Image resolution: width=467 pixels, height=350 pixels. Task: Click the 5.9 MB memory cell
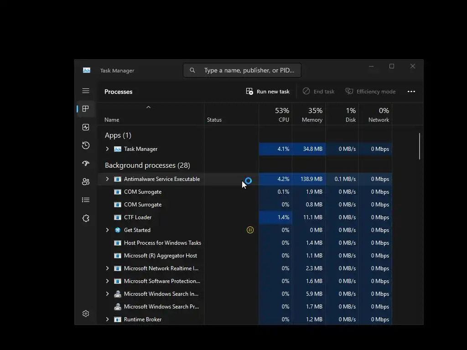[309, 294]
